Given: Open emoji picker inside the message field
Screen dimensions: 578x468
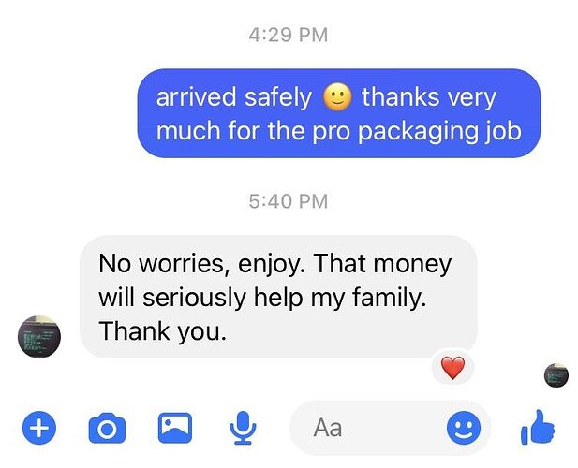Looking at the screenshot, I should point(464,428).
